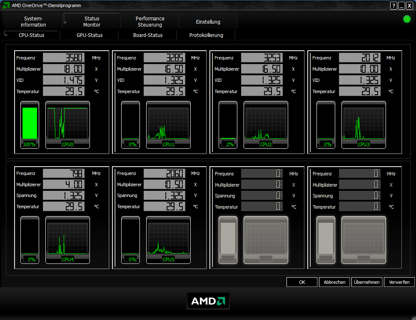Open the System-information tab
Image resolution: width=416 pixels, height=320 pixels.
point(33,22)
